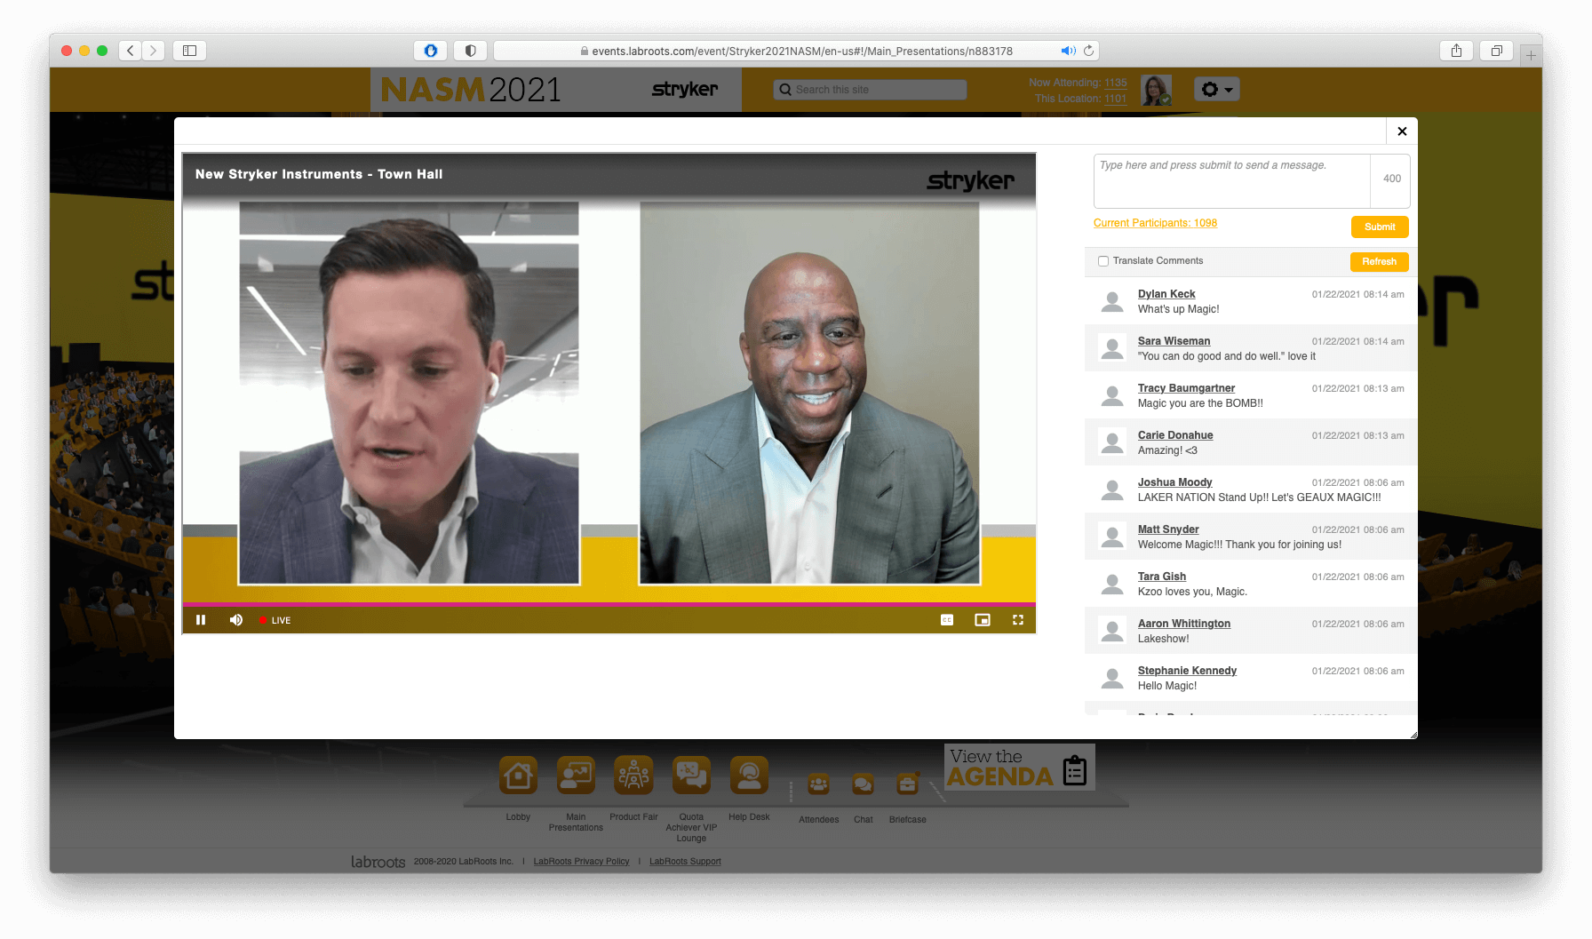Click Dylan Keck's avatar icon
This screenshot has width=1592, height=939.
pyautogui.click(x=1112, y=301)
